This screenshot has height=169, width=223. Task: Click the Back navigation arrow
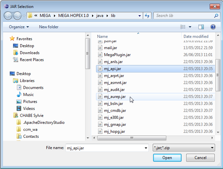coord(8,16)
